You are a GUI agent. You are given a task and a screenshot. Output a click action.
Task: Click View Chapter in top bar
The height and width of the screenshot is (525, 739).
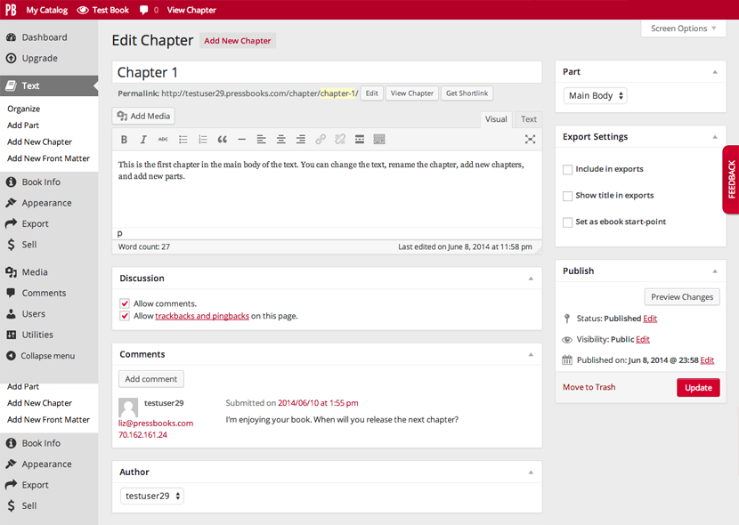191,10
